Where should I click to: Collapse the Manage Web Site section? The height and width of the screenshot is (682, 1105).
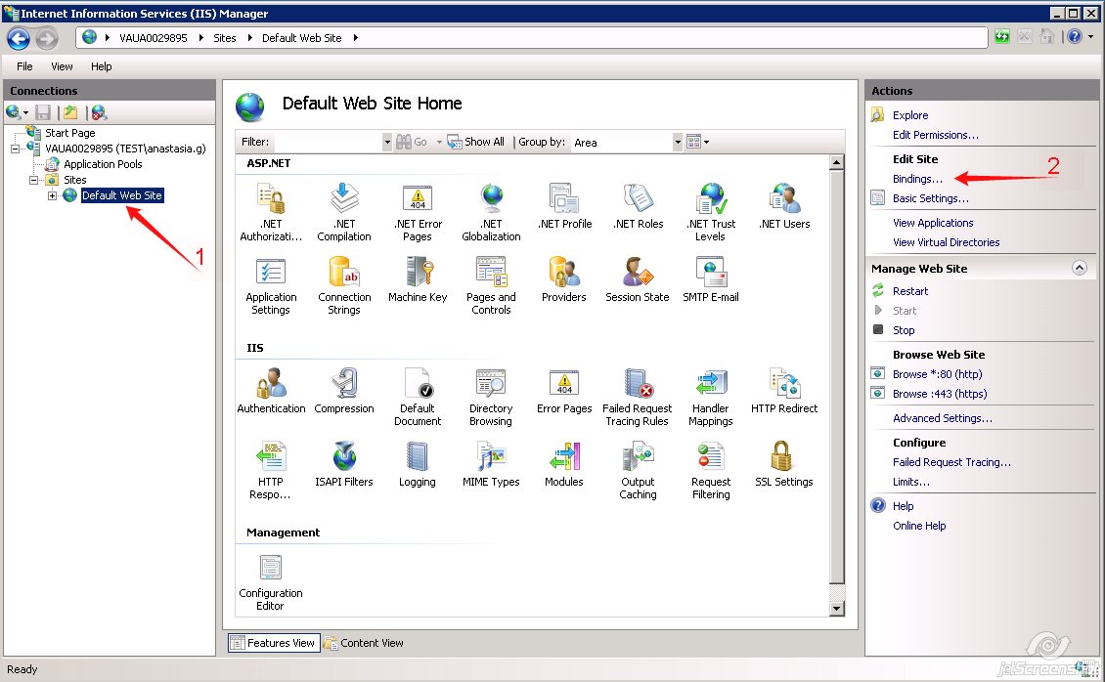(x=1080, y=267)
